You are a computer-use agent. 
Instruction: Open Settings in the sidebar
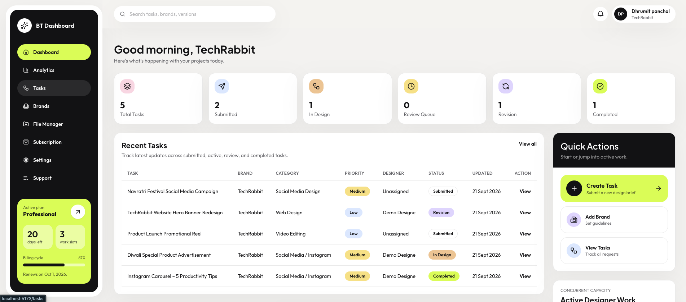pyautogui.click(x=54, y=160)
